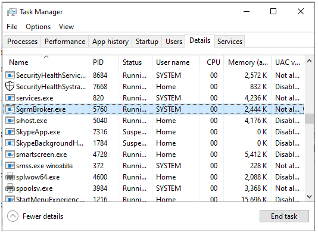Click the SkypeApp.exe process icon

pos(10,132)
